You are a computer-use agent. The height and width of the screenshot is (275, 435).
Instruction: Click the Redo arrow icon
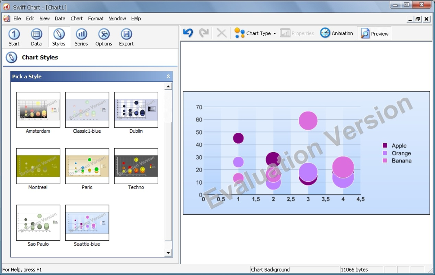204,33
